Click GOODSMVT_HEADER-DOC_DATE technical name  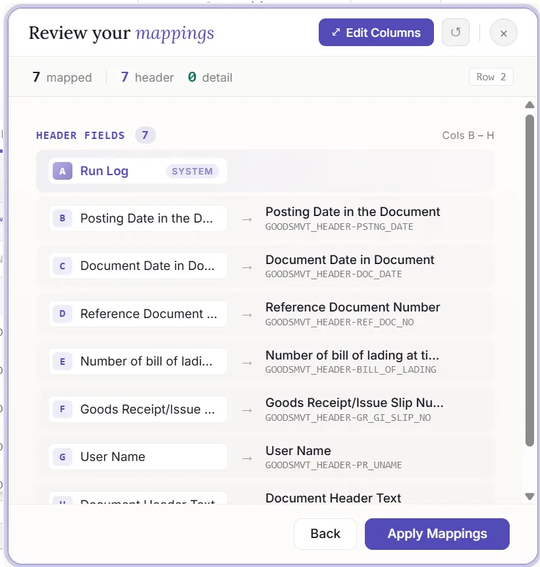[x=333, y=274]
